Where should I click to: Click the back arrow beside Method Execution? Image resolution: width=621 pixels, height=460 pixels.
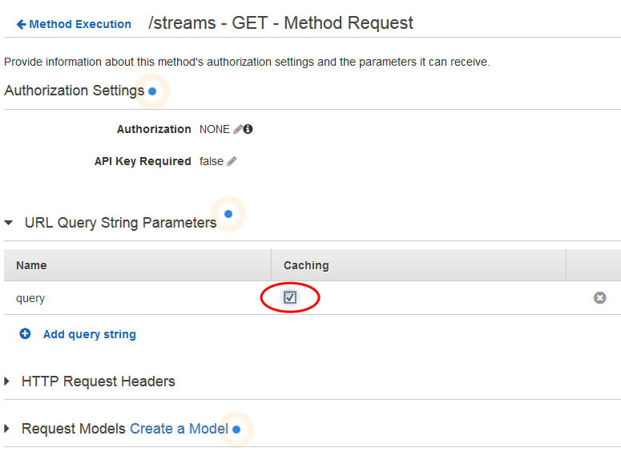click(x=22, y=25)
